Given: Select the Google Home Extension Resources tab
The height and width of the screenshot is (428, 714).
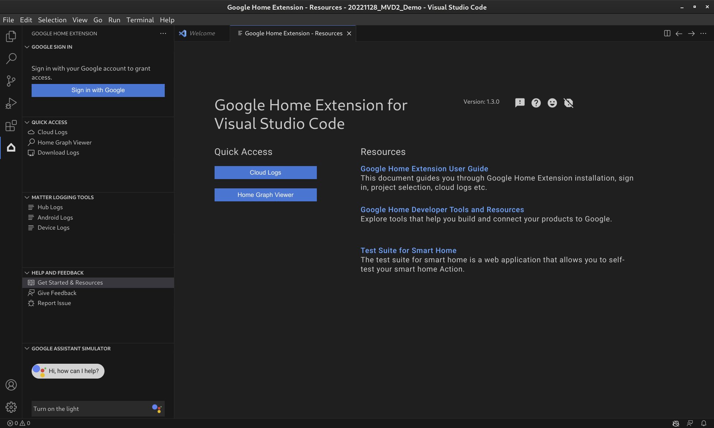Looking at the screenshot, I should (x=293, y=33).
